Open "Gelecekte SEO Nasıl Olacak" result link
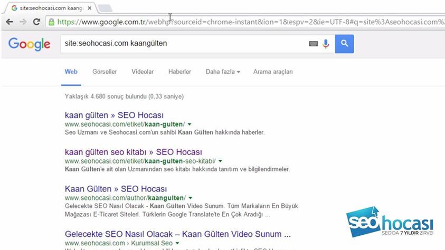 (178, 234)
